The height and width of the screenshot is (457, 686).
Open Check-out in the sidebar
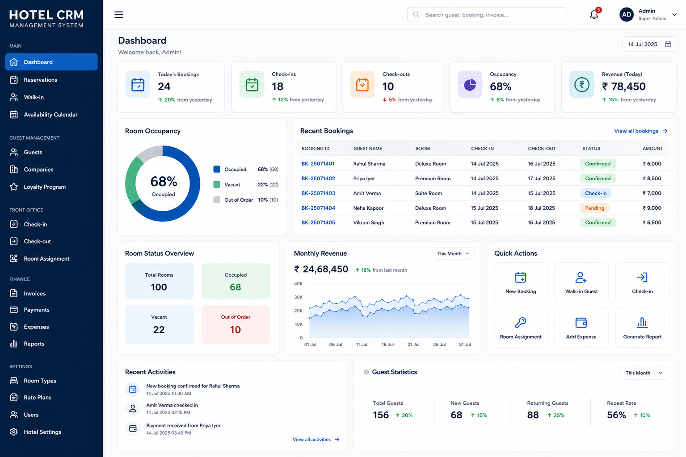pos(51,241)
